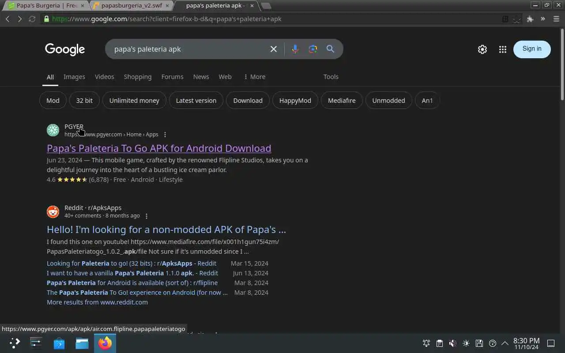Image resolution: width=565 pixels, height=353 pixels.
Task: Click the PGYER site favicon
Action: [53, 130]
